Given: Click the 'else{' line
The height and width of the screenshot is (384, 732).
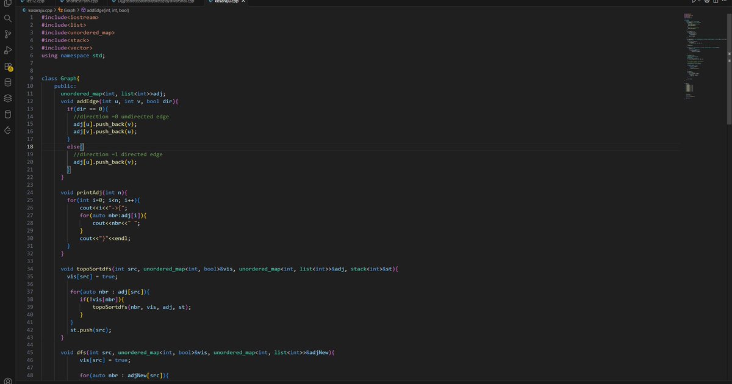Looking at the screenshot, I should tap(74, 147).
